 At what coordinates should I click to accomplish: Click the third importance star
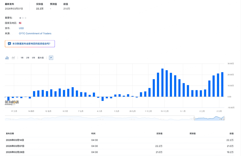[x=26, y=18]
